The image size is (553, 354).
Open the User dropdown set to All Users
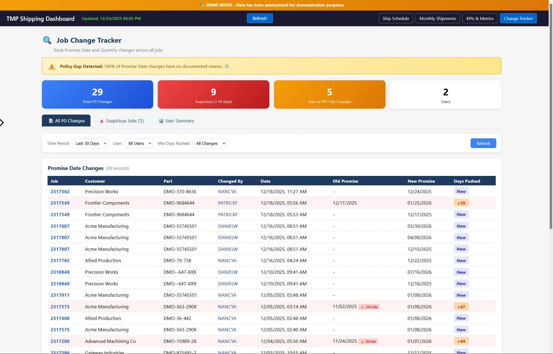(139, 143)
